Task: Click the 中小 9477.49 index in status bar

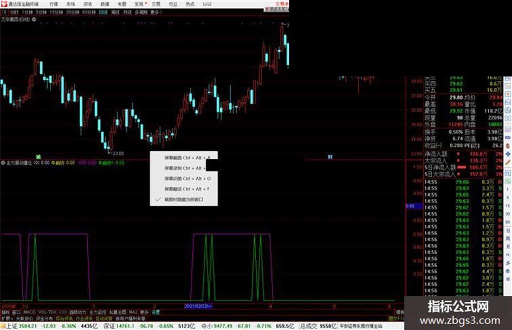Action: coord(216,326)
